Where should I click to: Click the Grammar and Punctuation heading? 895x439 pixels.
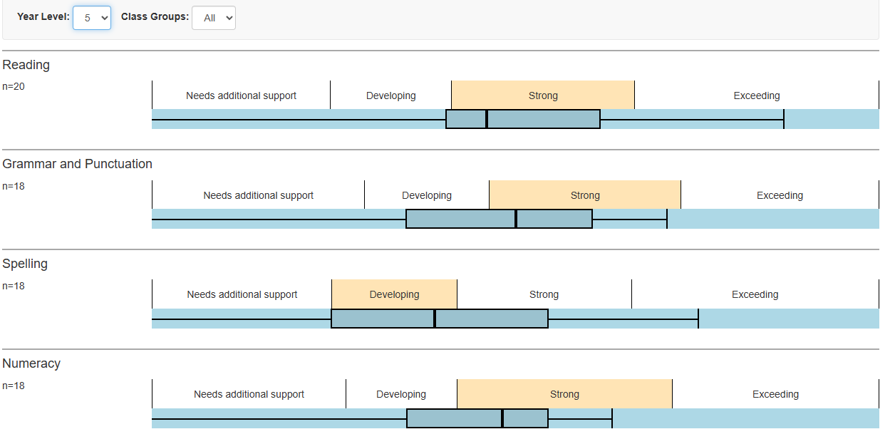click(x=78, y=164)
